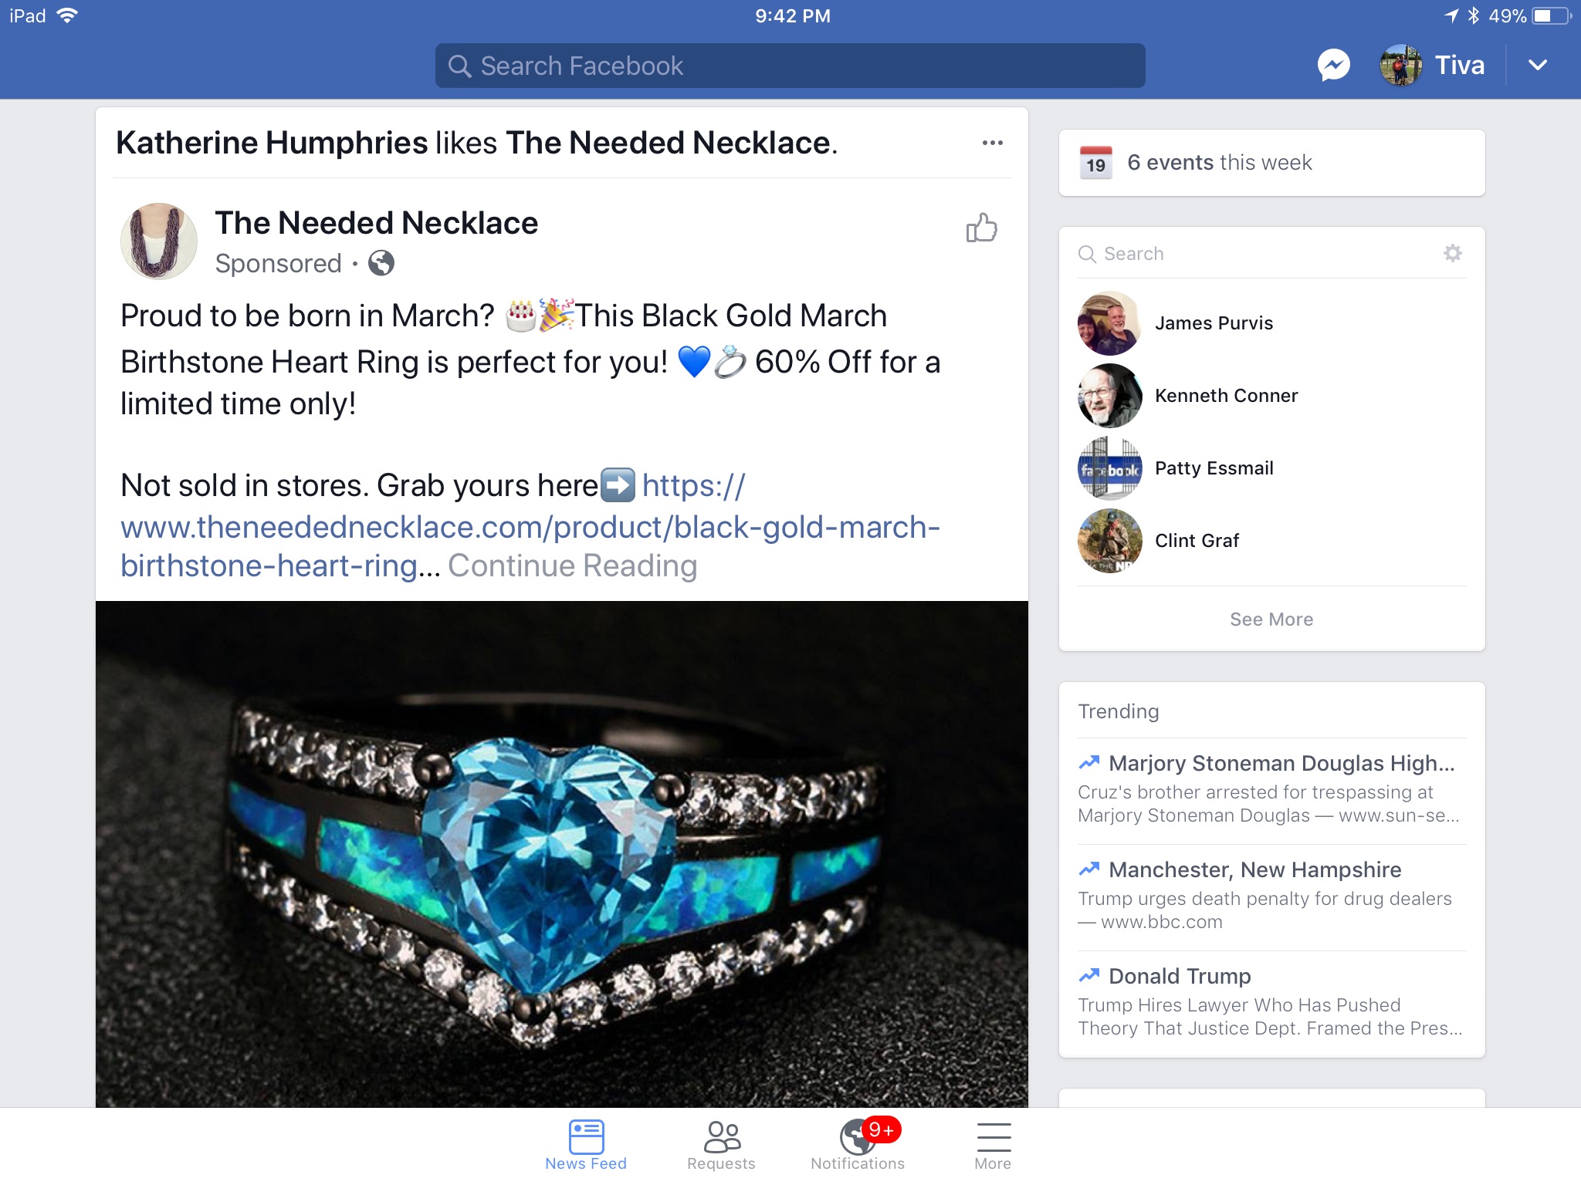The height and width of the screenshot is (1185, 1581).
Task: View Notifications with the 9+ badge
Action: click(858, 1146)
